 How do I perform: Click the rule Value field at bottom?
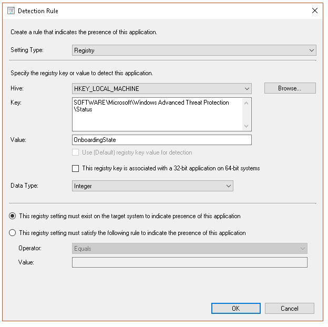click(189, 262)
